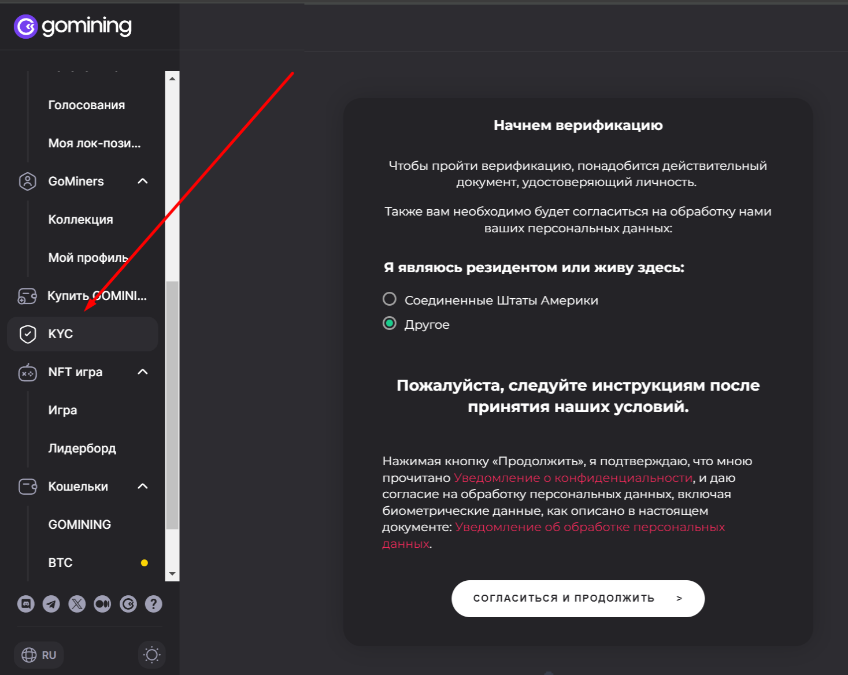848x675 pixels.
Task: Select the Соединенные Штаты Америки option
Action: (389, 299)
